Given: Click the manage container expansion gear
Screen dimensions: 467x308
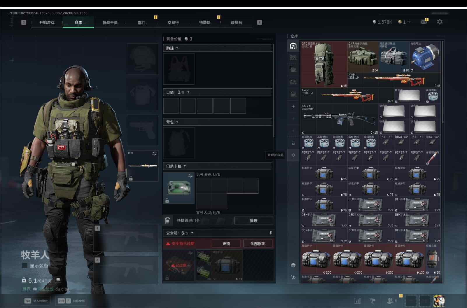Looking at the screenshot, I should pyautogui.click(x=293, y=155).
